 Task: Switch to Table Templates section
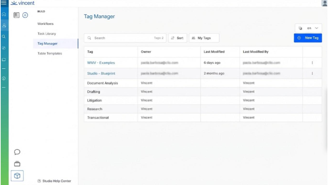click(x=50, y=53)
